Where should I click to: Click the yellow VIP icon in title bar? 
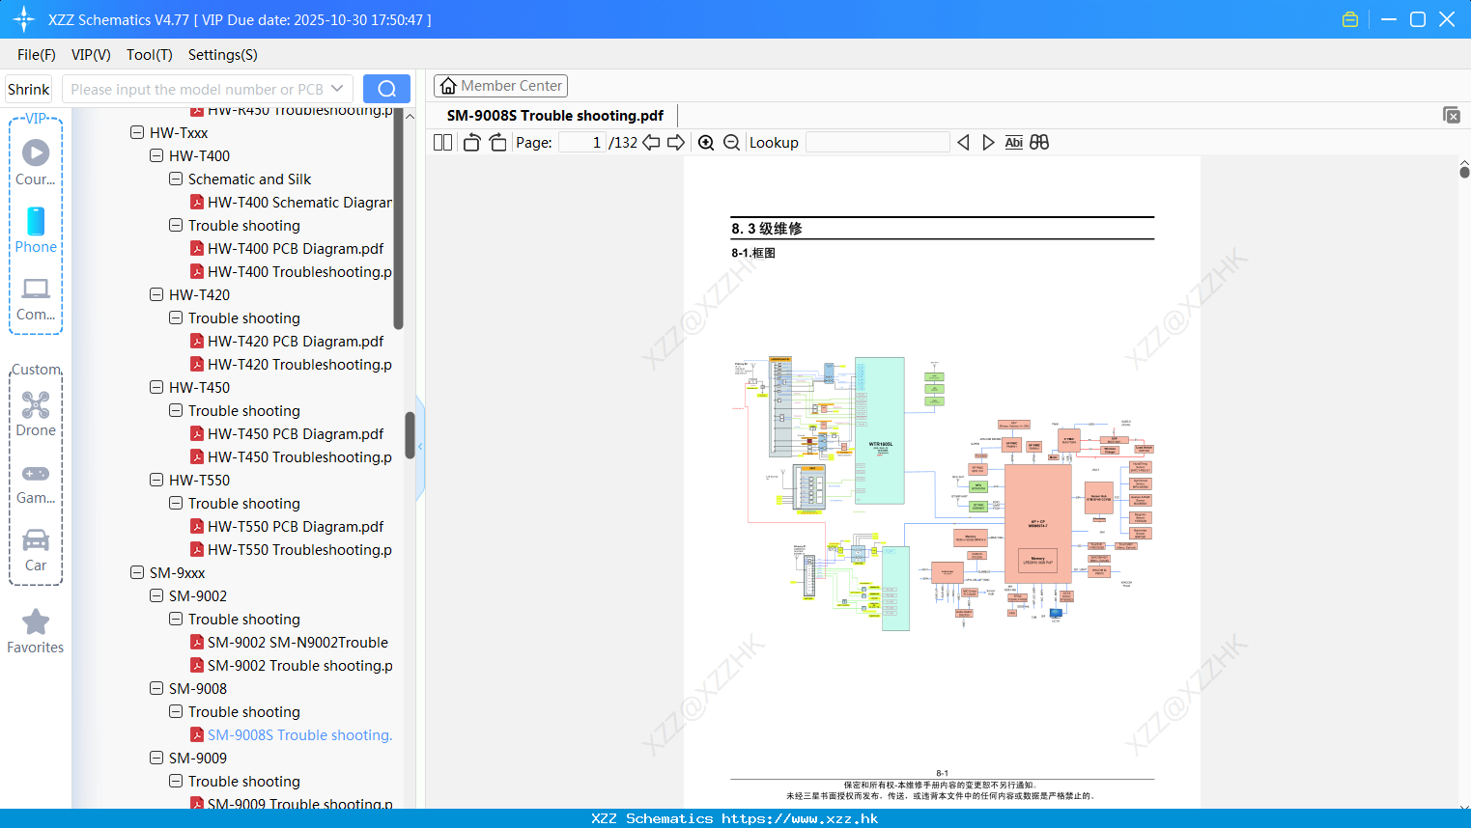click(1350, 19)
